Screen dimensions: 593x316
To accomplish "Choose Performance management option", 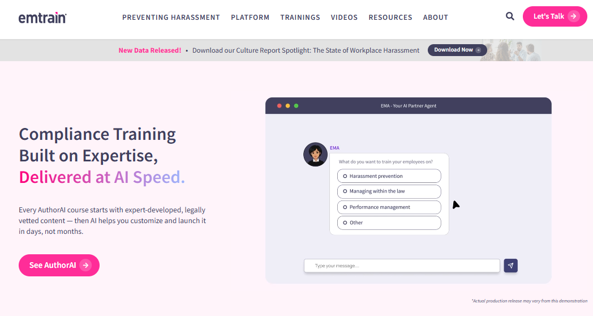I will click(389, 207).
